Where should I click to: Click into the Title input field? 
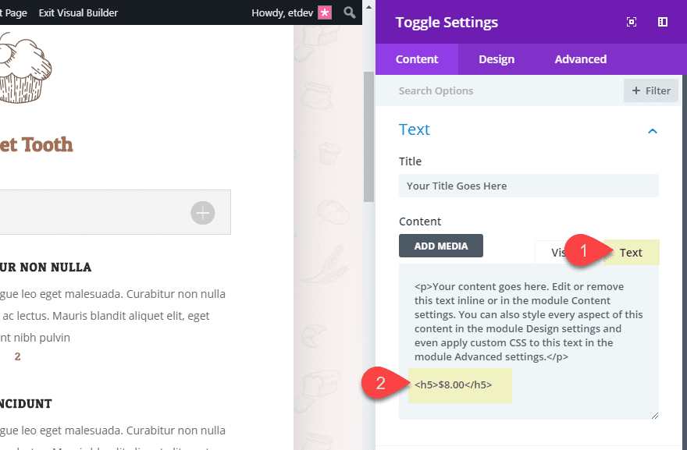[x=529, y=186]
